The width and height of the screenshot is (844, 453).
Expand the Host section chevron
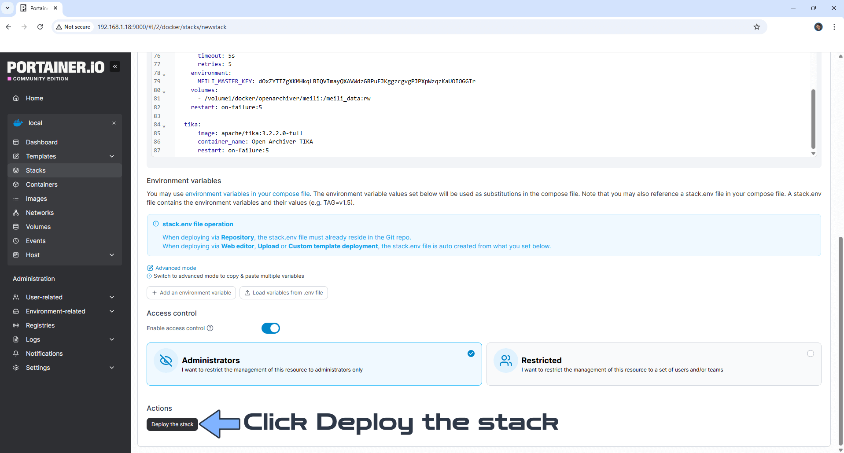tap(112, 255)
